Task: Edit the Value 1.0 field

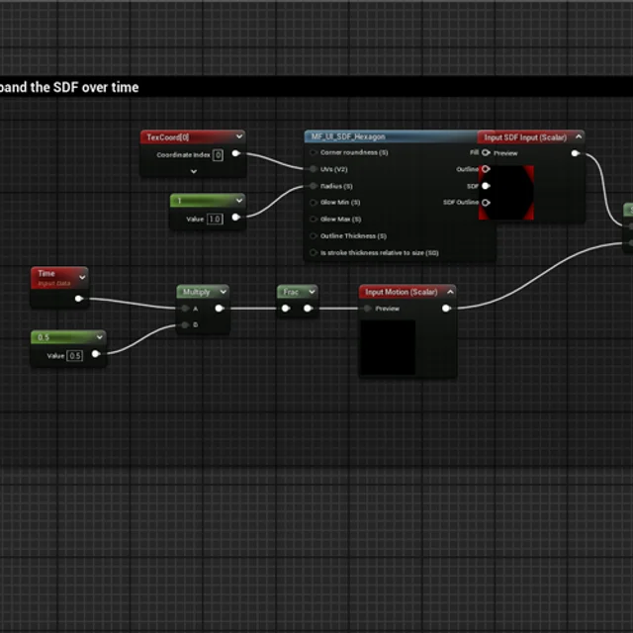Action: [215, 219]
